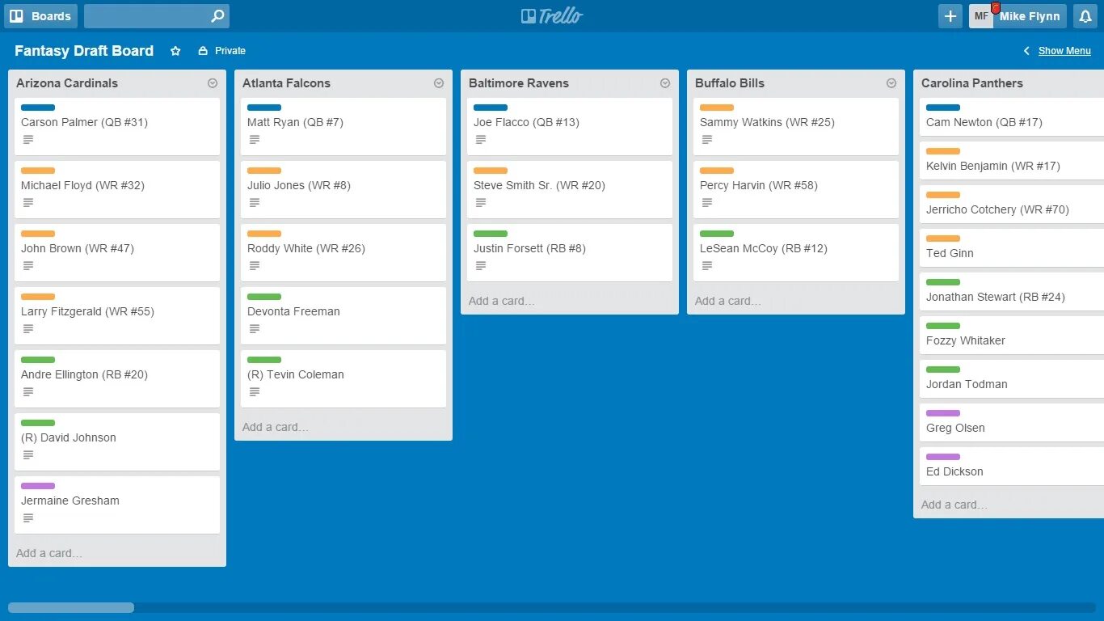Add a card to Baltimore Ravens
Image resolution: width=1104 pixels, height=621 pixels.
[502, 301]
